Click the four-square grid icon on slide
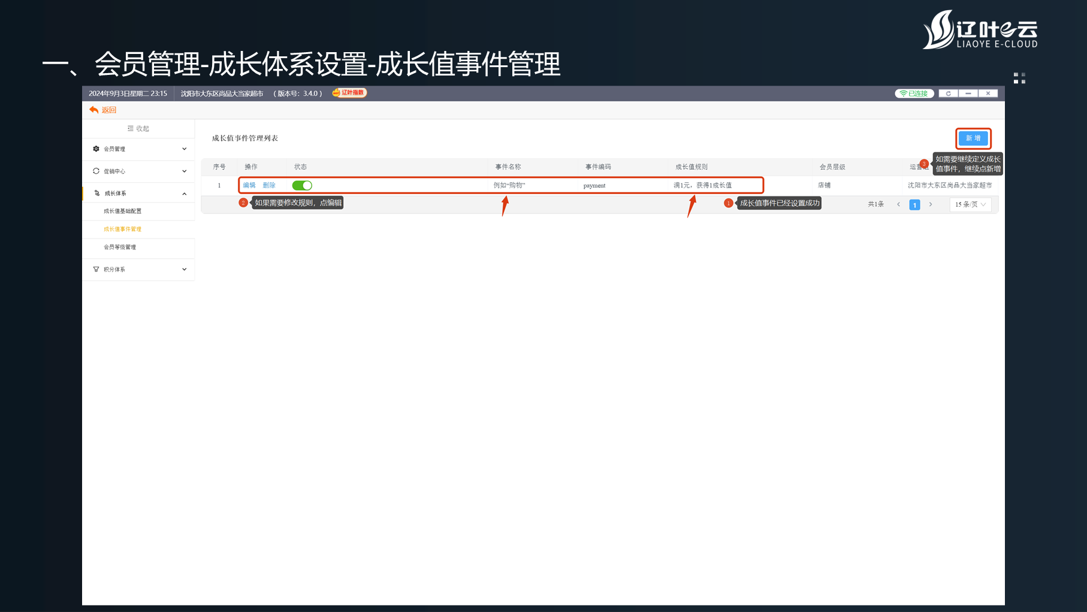1087x612 pixels. [x=1019, y=78]
